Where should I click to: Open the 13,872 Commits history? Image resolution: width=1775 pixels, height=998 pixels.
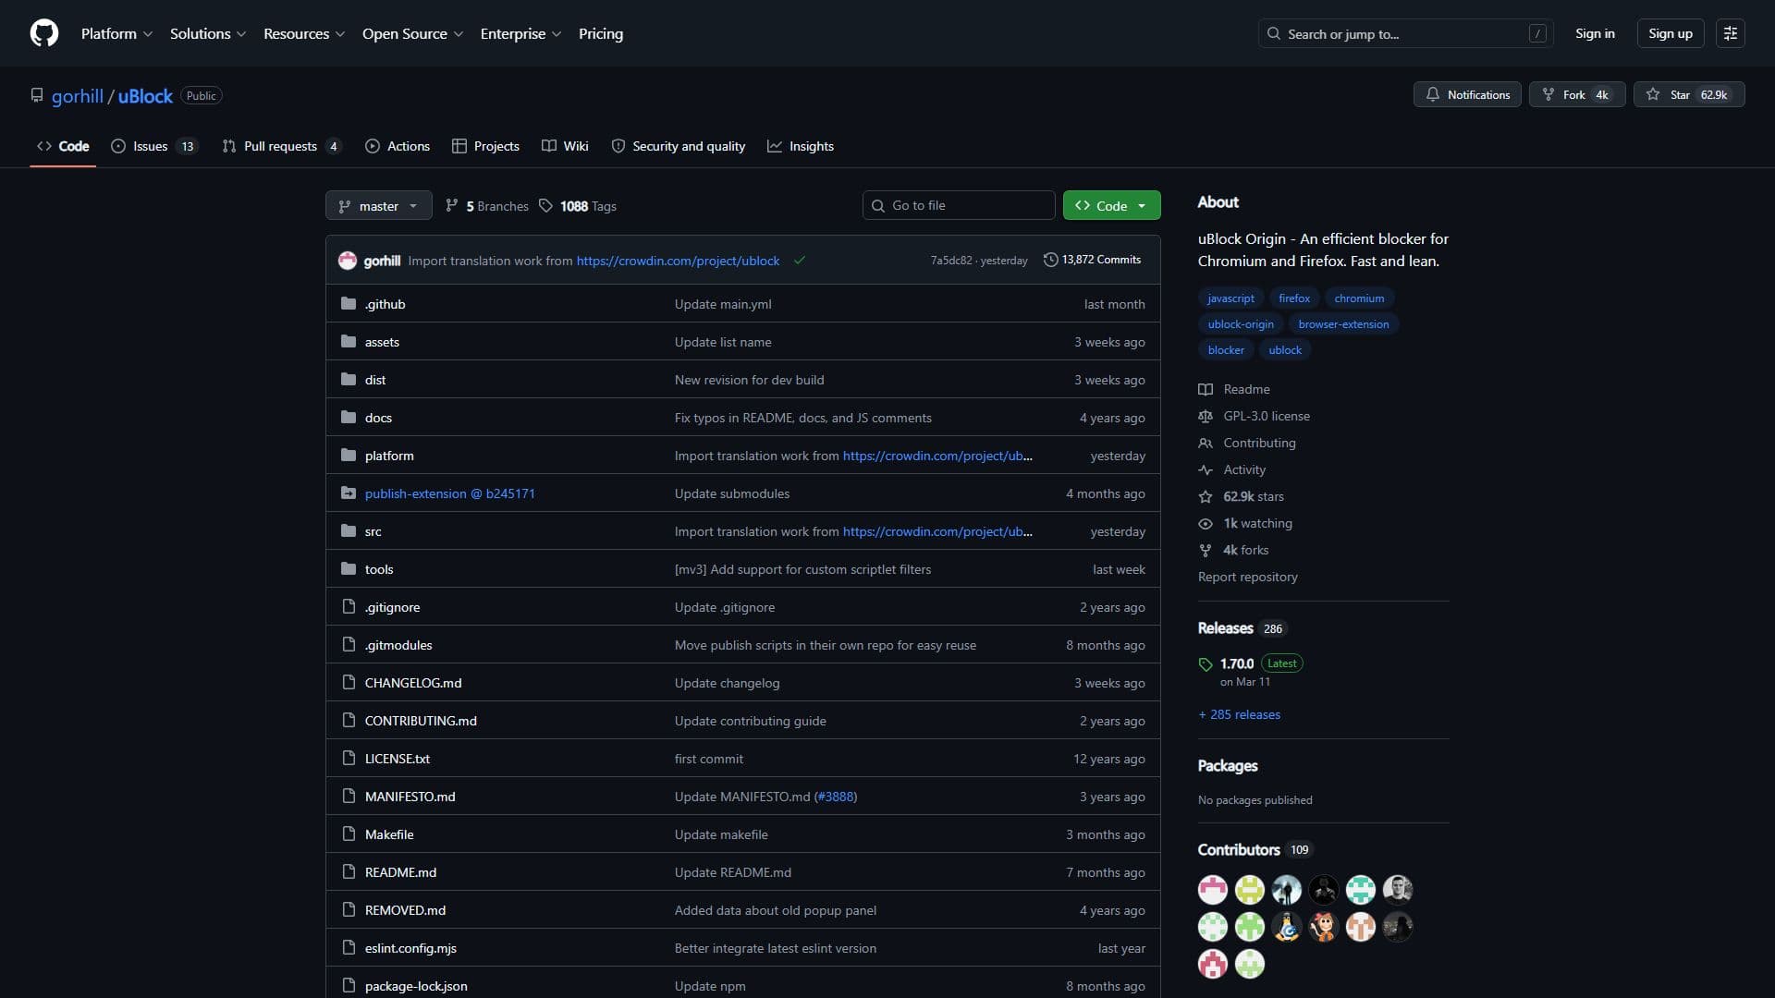(x=1092, y=260)
